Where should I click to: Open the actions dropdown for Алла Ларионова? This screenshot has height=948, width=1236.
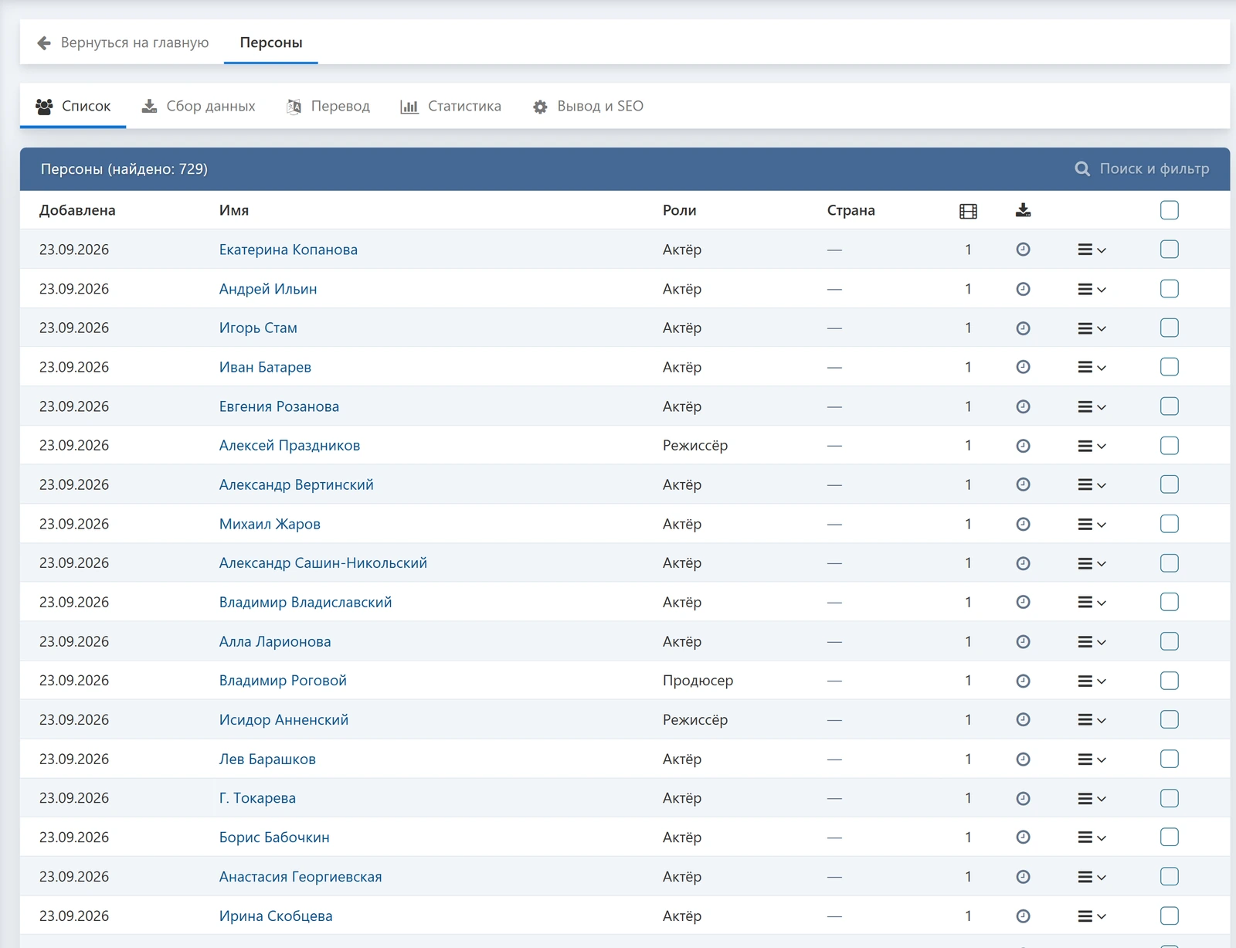pyautogui.click(x=1092, y=642)
